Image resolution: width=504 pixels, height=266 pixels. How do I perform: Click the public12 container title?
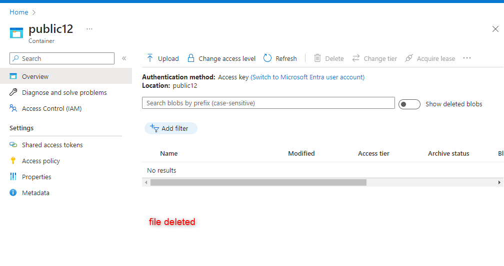tap(51, 29)
